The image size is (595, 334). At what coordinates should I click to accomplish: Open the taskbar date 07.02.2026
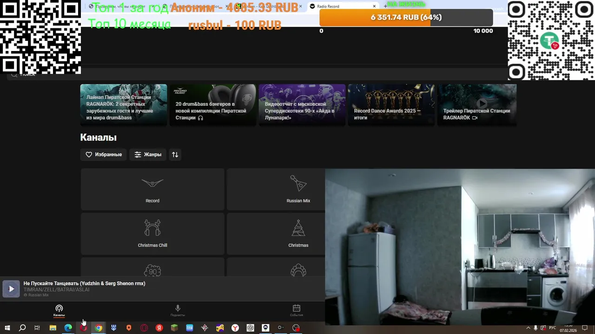pos(568,331)
